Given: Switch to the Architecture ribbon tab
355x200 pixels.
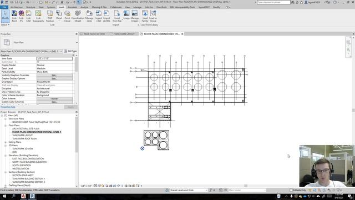Looking at the screenshot, I should click(x=17, y=7).
